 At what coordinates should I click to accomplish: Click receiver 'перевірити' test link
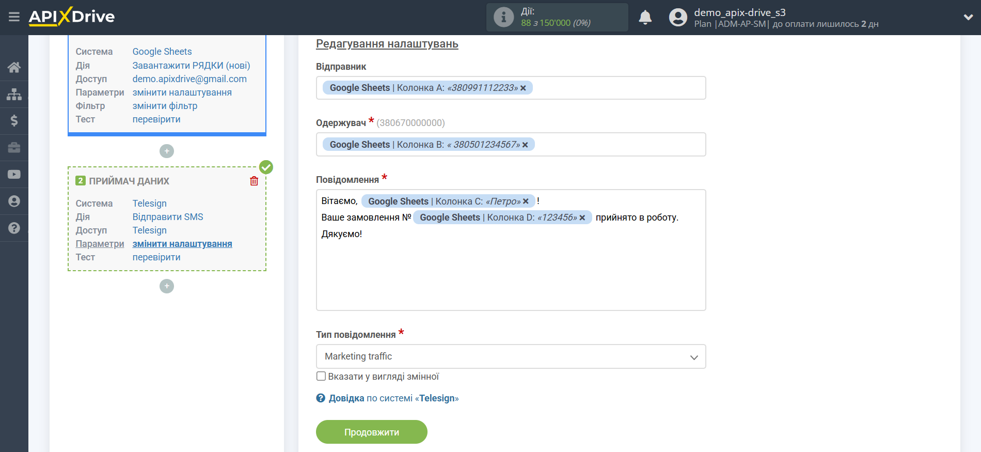click(156, 257)
